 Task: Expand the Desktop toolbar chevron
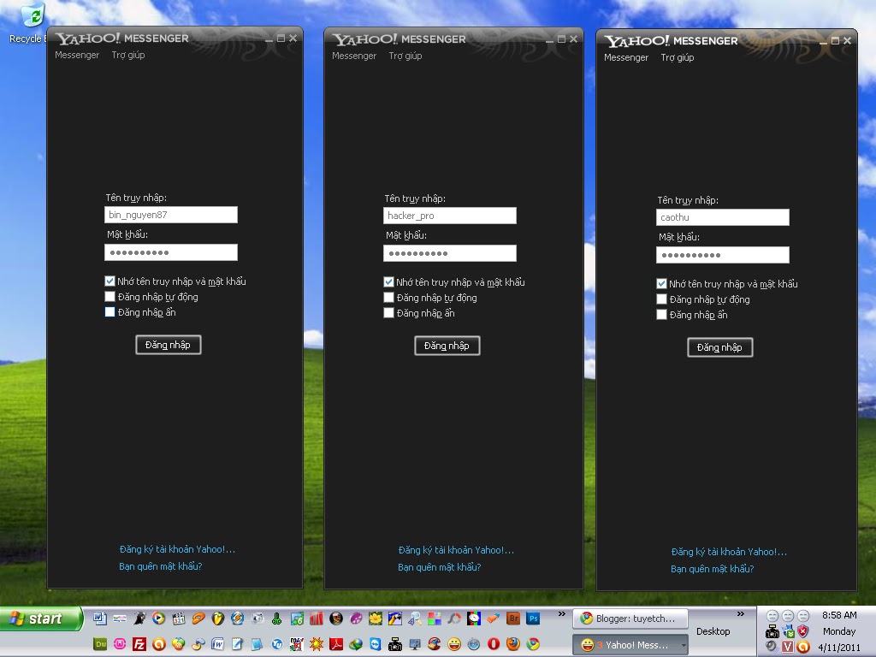(x=740, y=614)
